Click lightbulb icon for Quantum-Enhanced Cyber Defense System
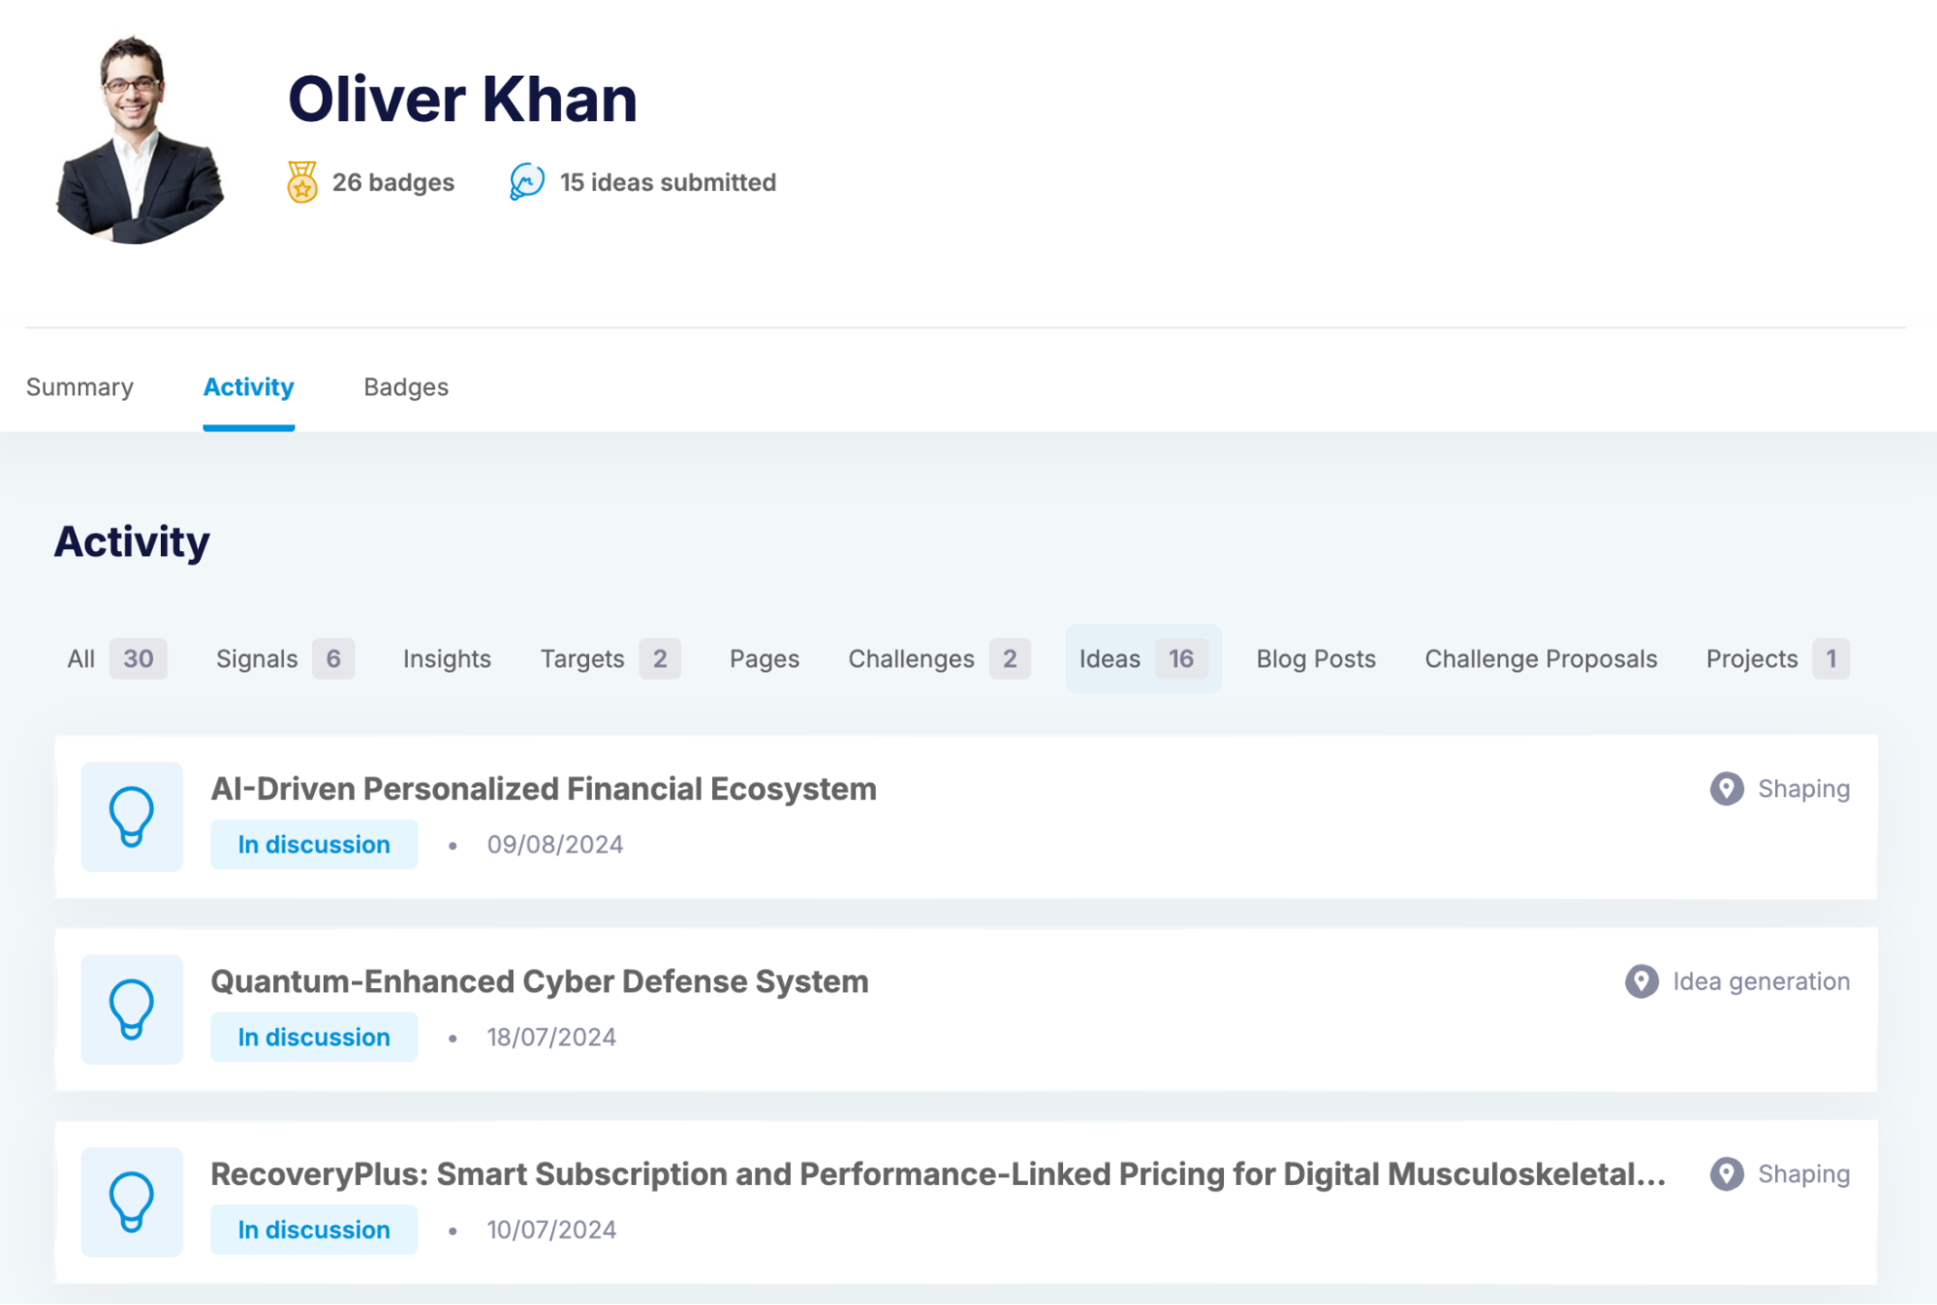Screen dimensions: 1937x1305 pyautogui.click(x=132, y=1010)
